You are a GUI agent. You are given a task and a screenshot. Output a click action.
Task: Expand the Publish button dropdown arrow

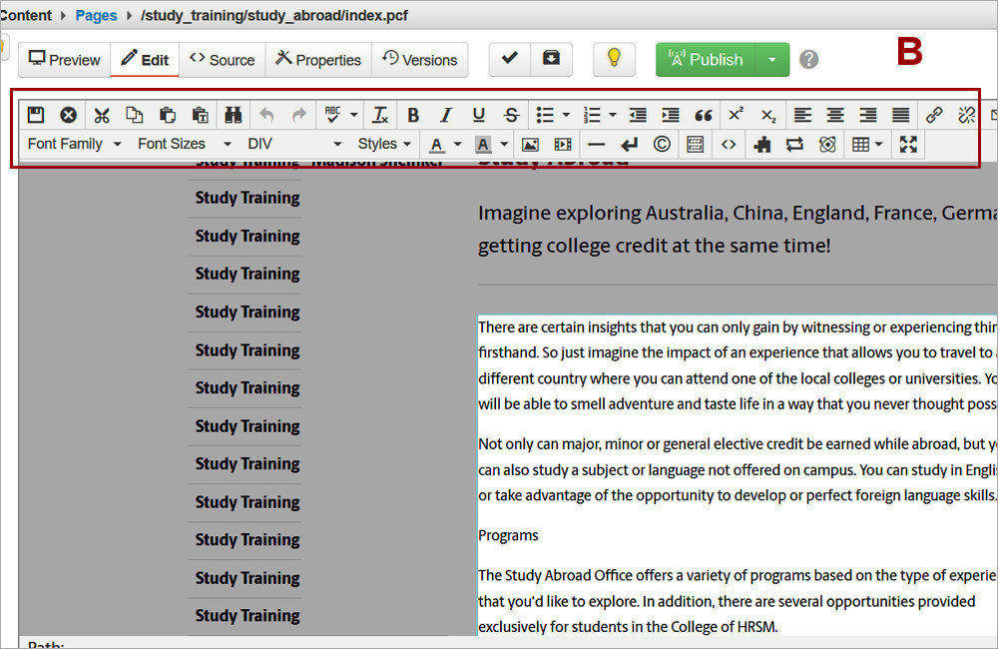[773, 59]
